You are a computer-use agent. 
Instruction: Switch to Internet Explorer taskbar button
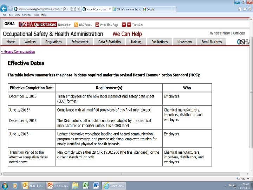pos(114,186)
